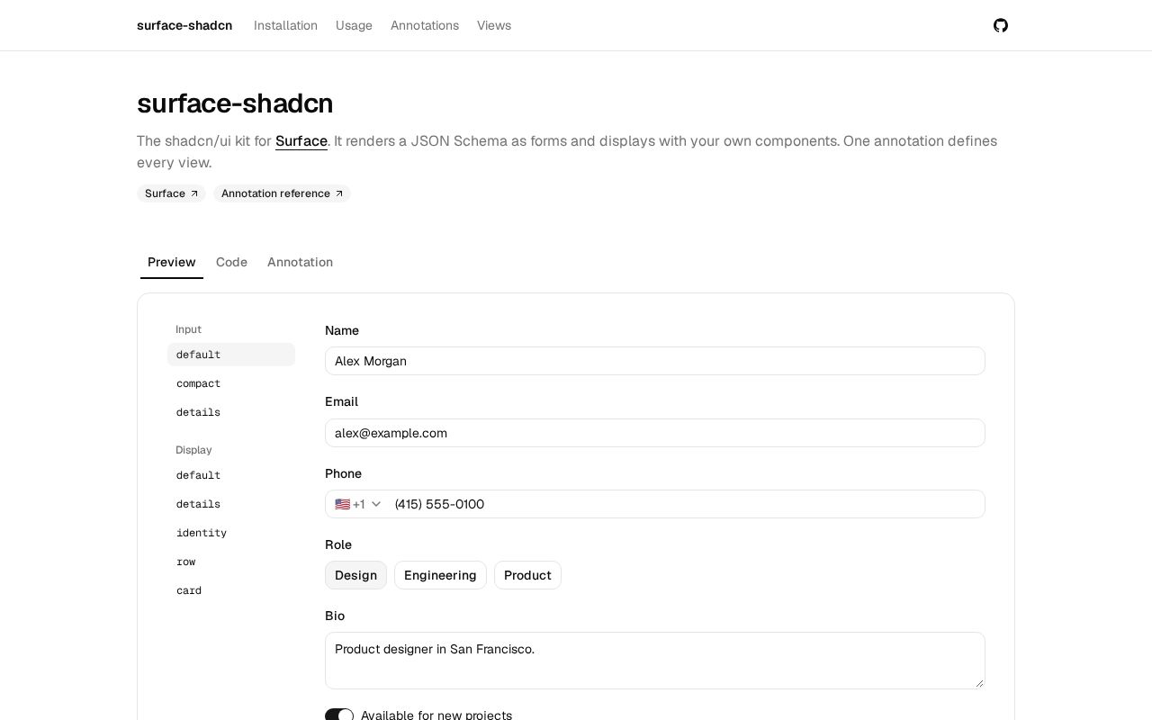Open the +1 country code dropdown
The image size is (1152, 720).
pyautogui.click(x=358, y=504)
